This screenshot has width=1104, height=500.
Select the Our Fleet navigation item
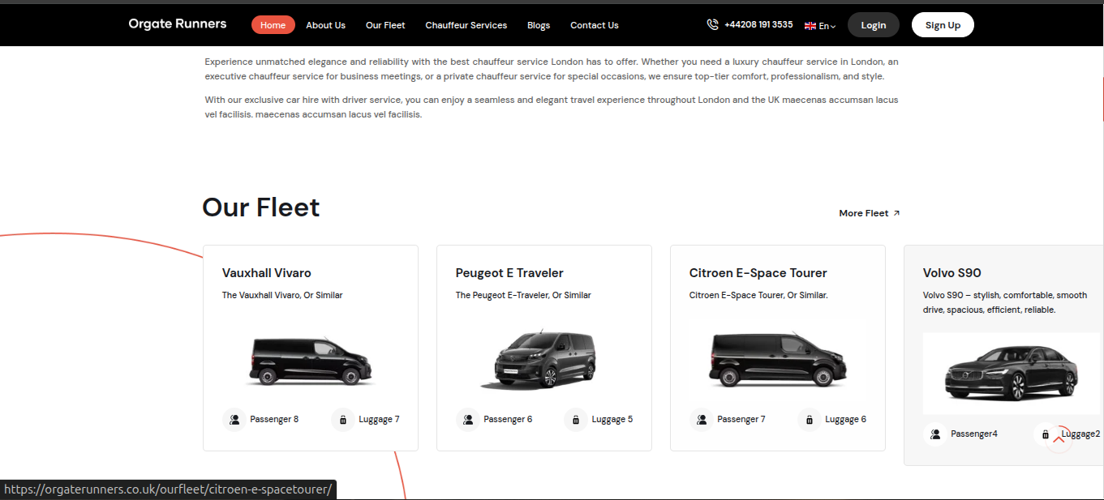pos(385,25)
